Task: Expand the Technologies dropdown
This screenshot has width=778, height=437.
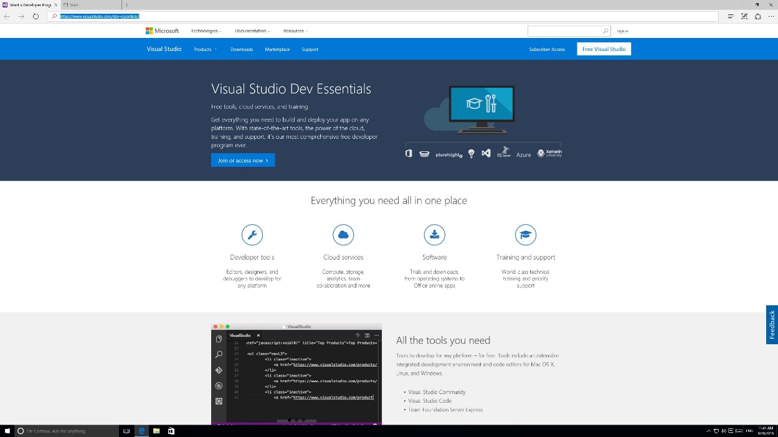Action: pyautogui.click(x=206, y=31)
